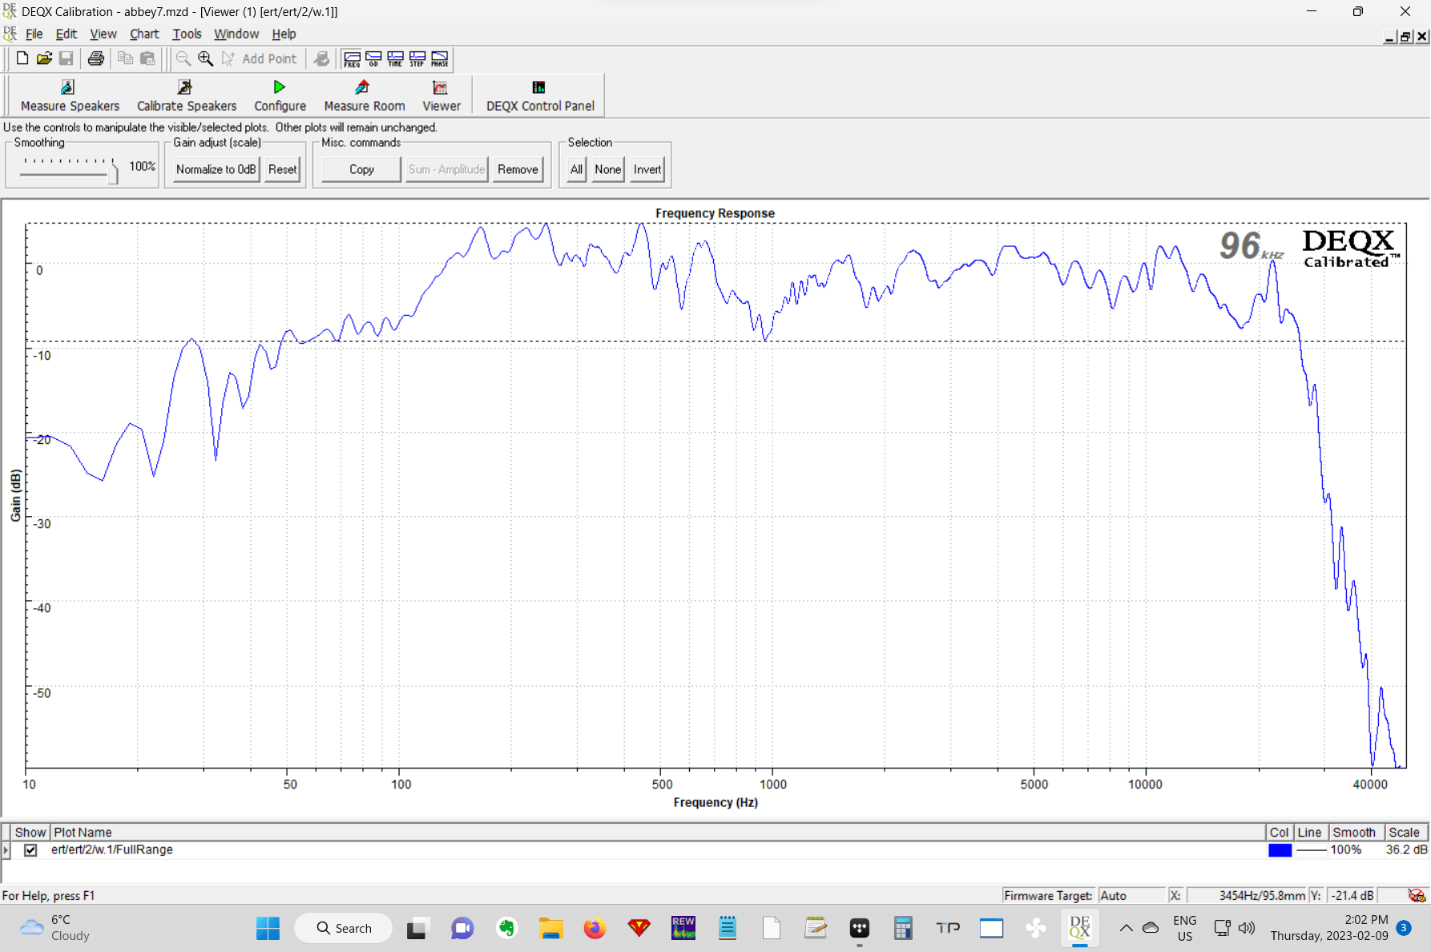Switch to TIME domain view
This screenshot has height=952, width=1431.
pyautogui.click(x=396, y=59)
